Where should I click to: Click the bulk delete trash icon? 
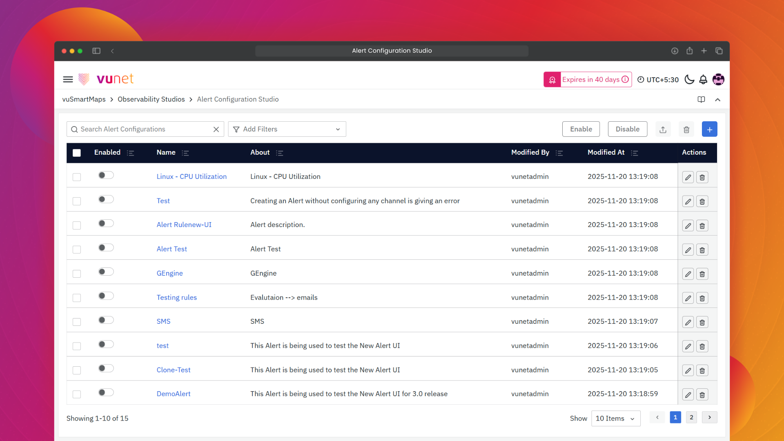(x=686, y=129)
